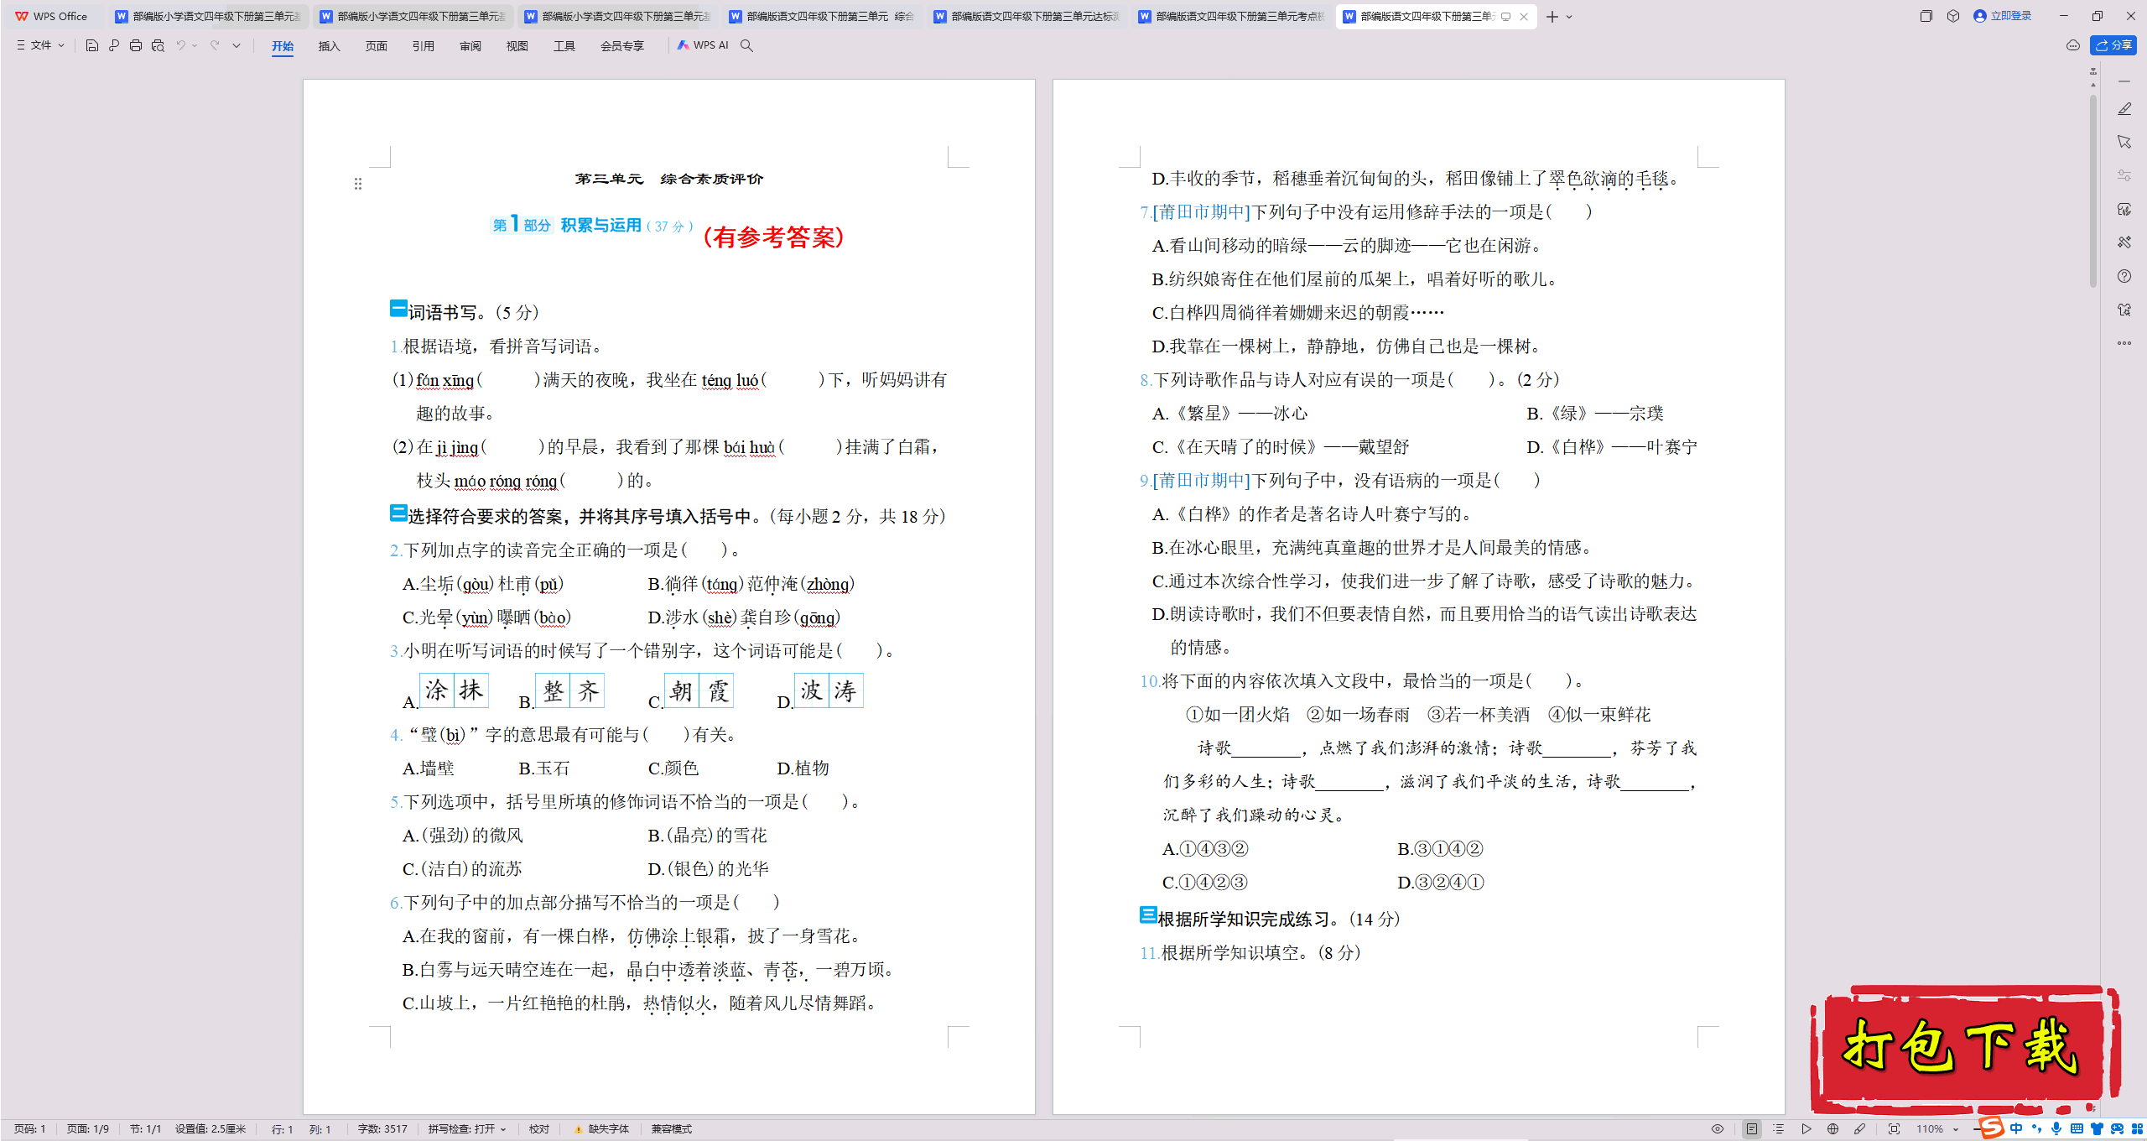Viewport: 2147px width, 1141px height.
Task: Open the 110% zoom level dropdown
Action: coord(1936,1129)
